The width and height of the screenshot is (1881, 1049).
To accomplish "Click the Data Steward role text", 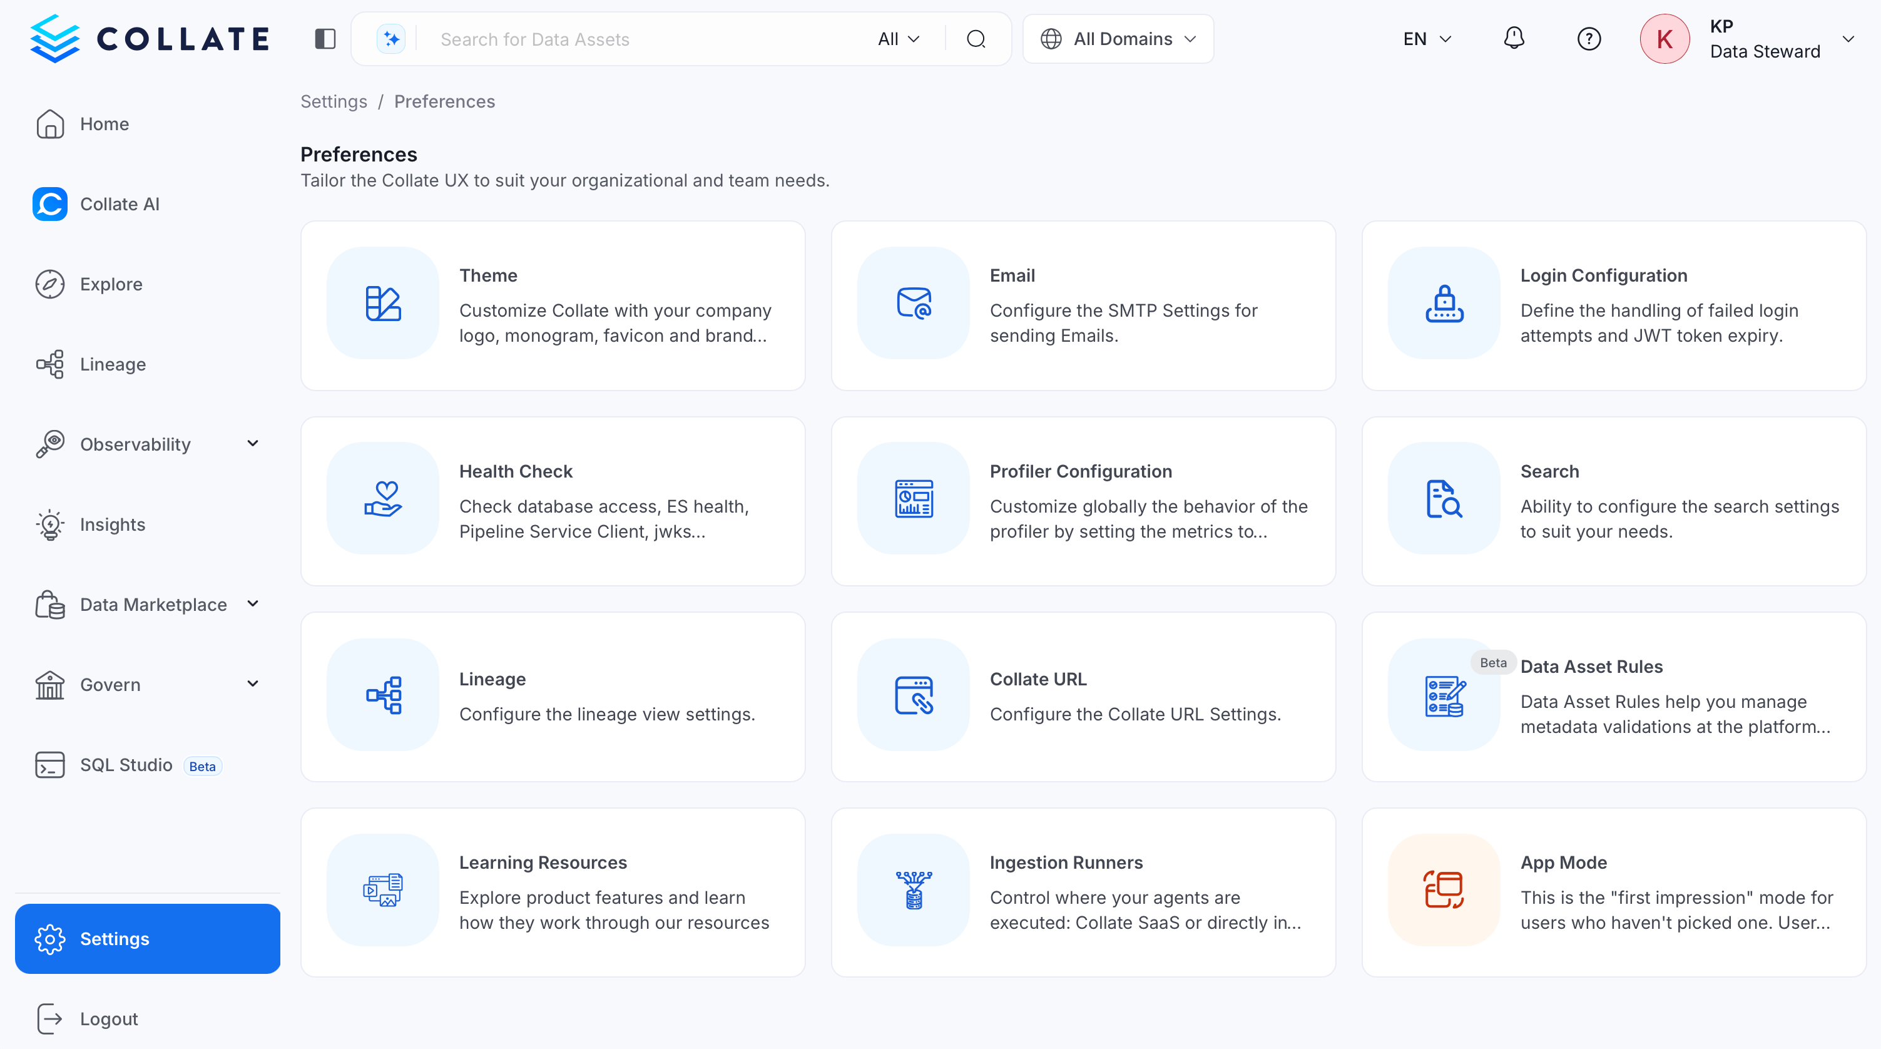I will [1765, 52].
